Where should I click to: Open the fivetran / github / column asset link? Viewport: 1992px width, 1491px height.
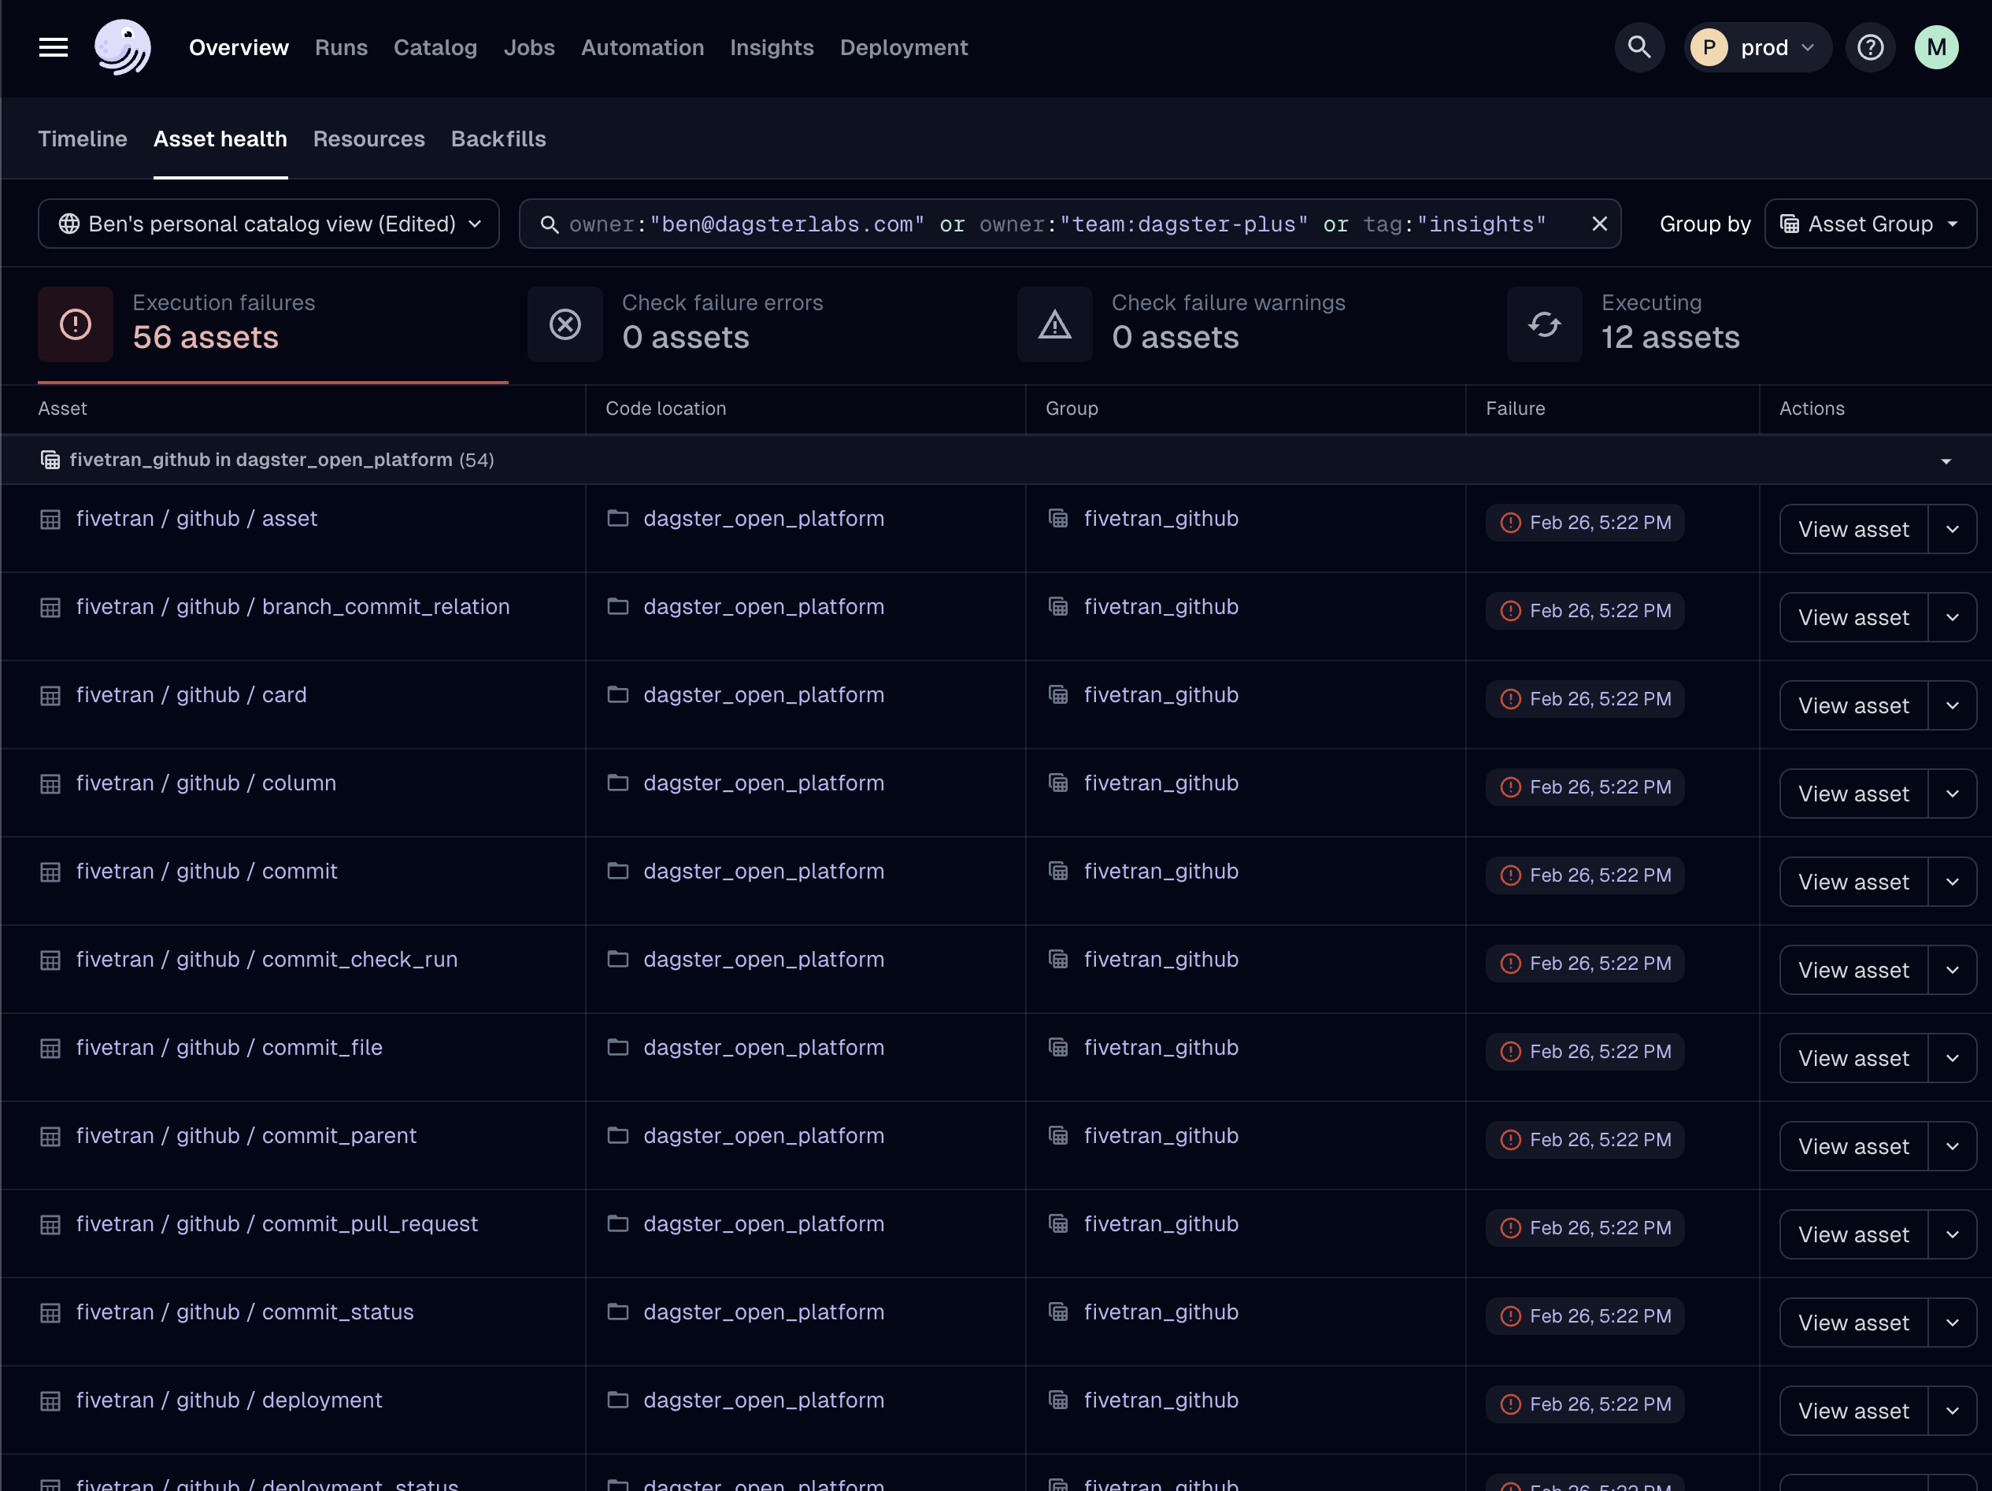pyautogui.click(x=206, y=783)
